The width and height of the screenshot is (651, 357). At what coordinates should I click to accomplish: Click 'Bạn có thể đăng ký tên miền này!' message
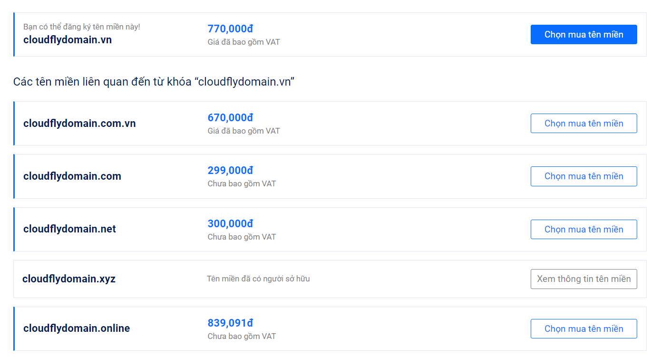tap(82, 27)
